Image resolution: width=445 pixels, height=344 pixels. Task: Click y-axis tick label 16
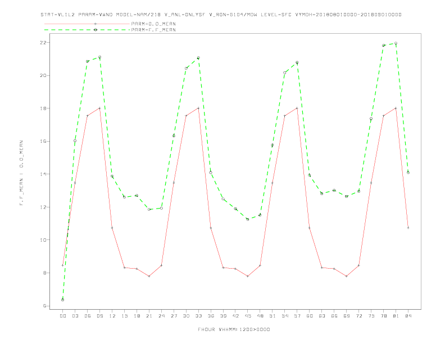coord(43,141)
